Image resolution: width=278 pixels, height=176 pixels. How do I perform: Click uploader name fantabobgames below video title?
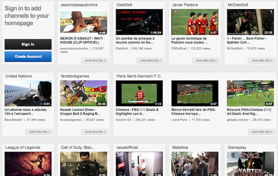tap(71, 120)
